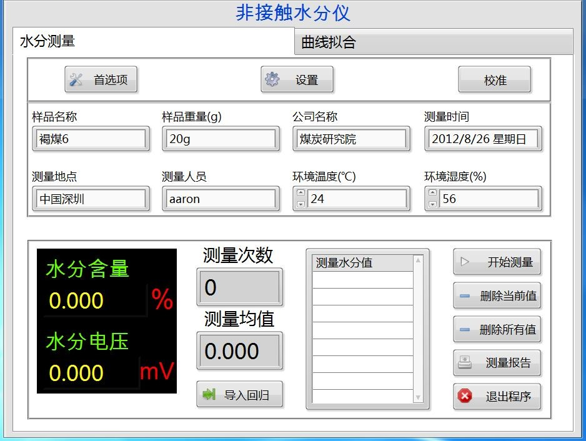
Task: Decrease 环境温度 with the down stepper arrow
Action: coord(300,204)
